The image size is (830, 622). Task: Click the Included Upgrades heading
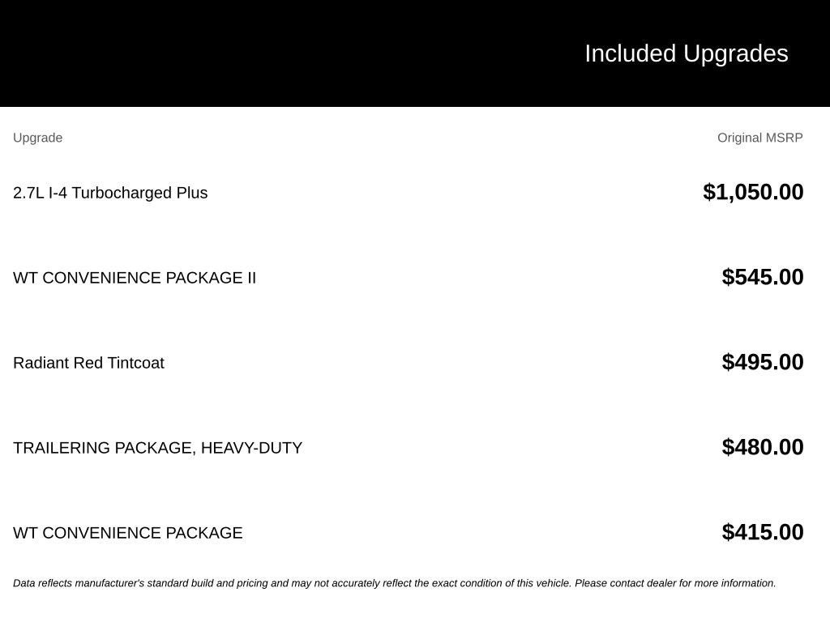(686, 54)
